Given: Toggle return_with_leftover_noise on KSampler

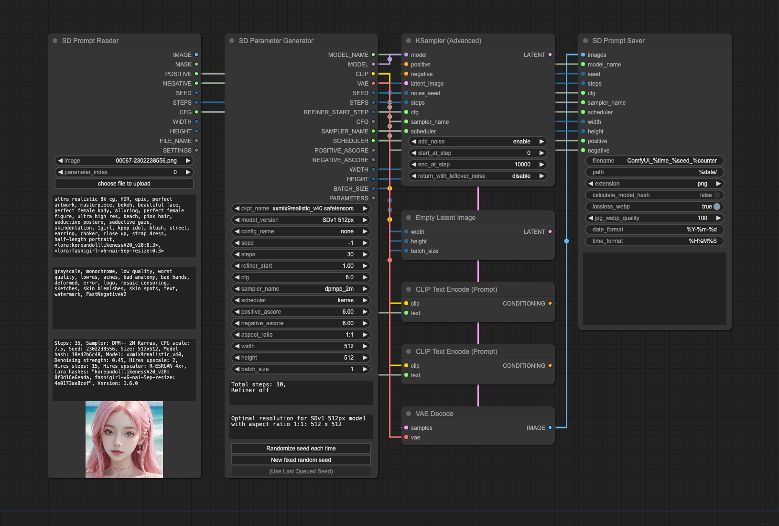Looking at the screenshot, I should (x=478, y=176).
